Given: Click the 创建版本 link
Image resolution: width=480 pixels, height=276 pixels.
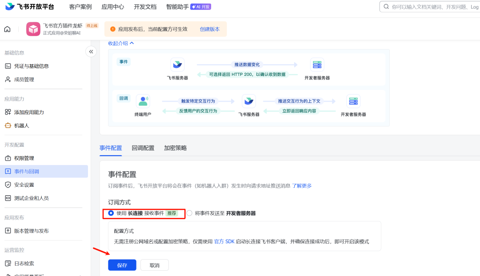Looking at the screenshot, I should tap(210, 29).
